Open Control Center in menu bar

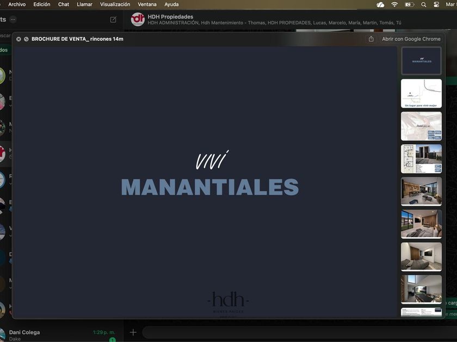tap(436, 4)
